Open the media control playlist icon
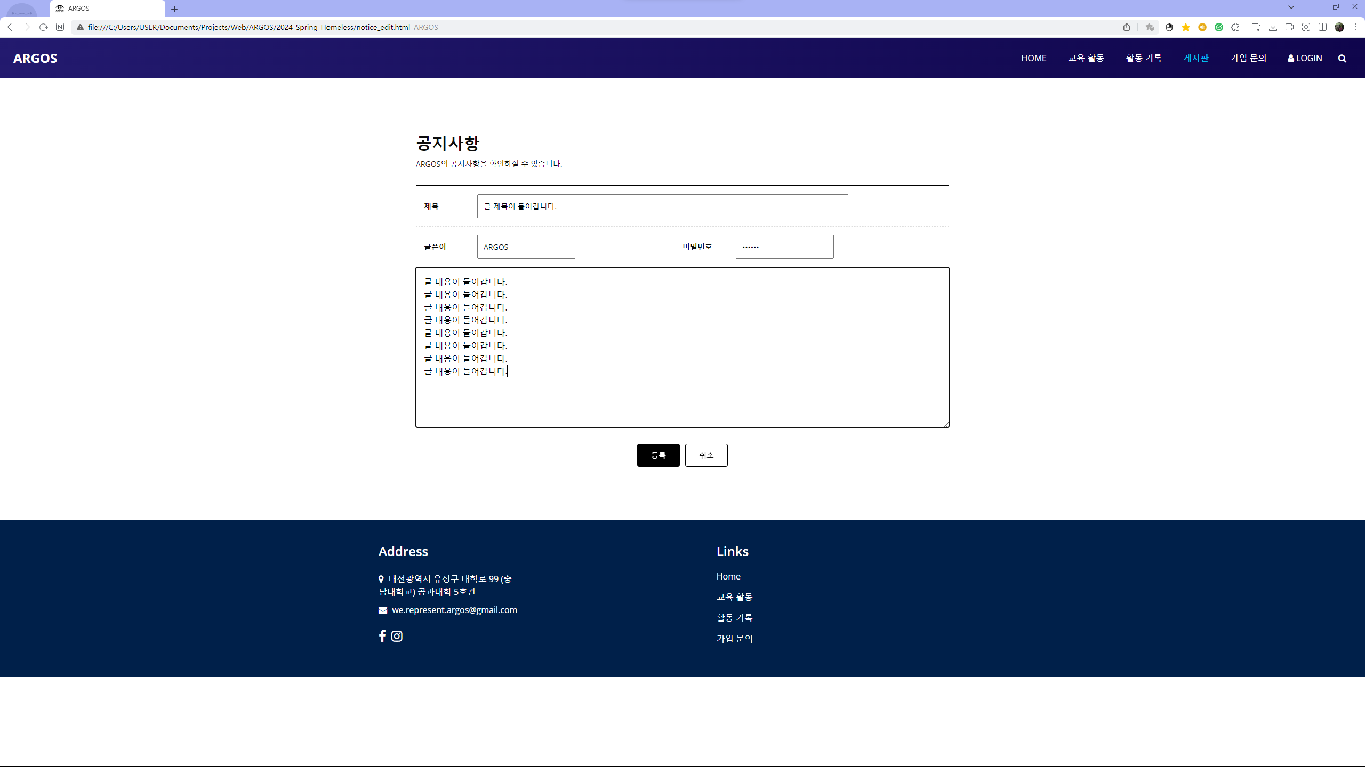The image size is (1365, 767). 1256,27
